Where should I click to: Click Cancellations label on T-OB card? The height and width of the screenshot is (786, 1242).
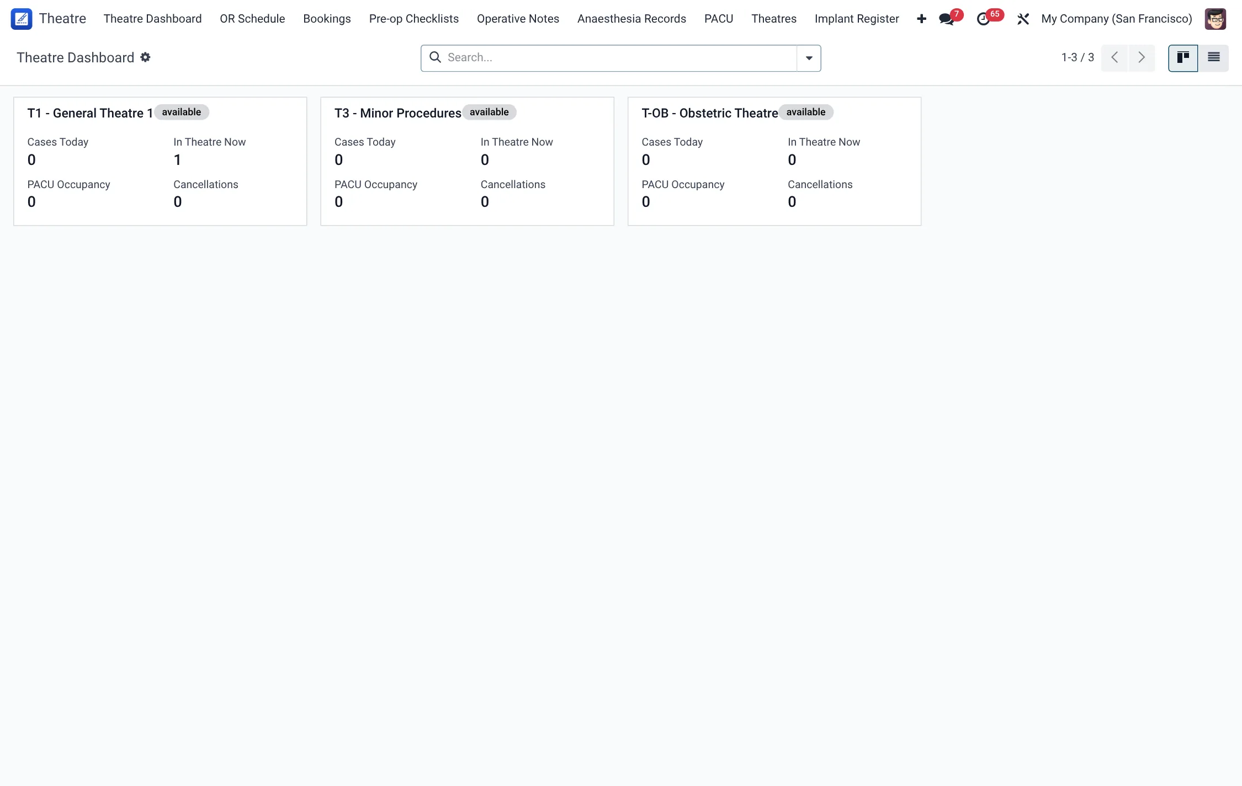click(x=820, y=184)
